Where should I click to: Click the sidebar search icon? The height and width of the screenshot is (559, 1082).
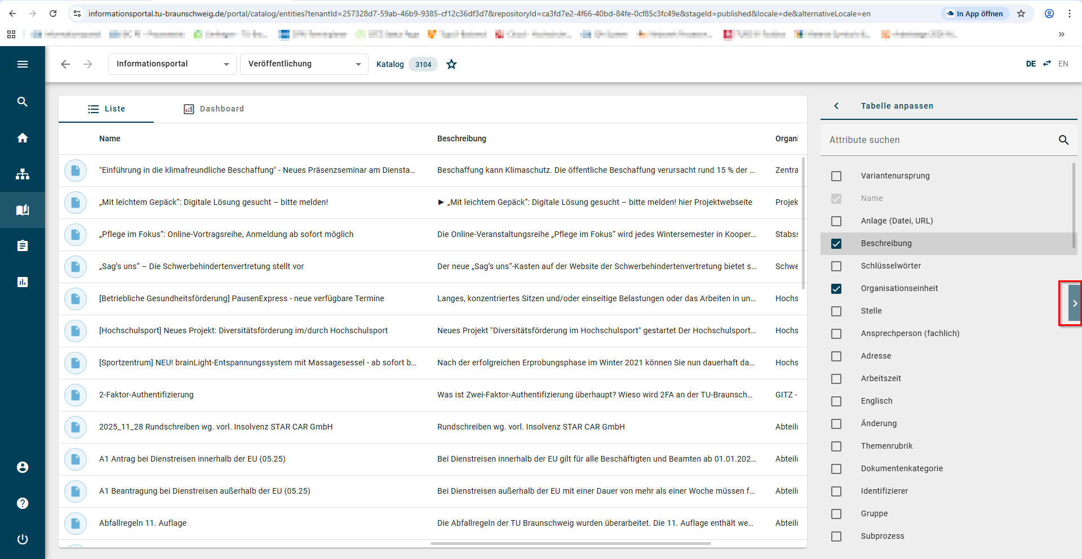(23, 102)
